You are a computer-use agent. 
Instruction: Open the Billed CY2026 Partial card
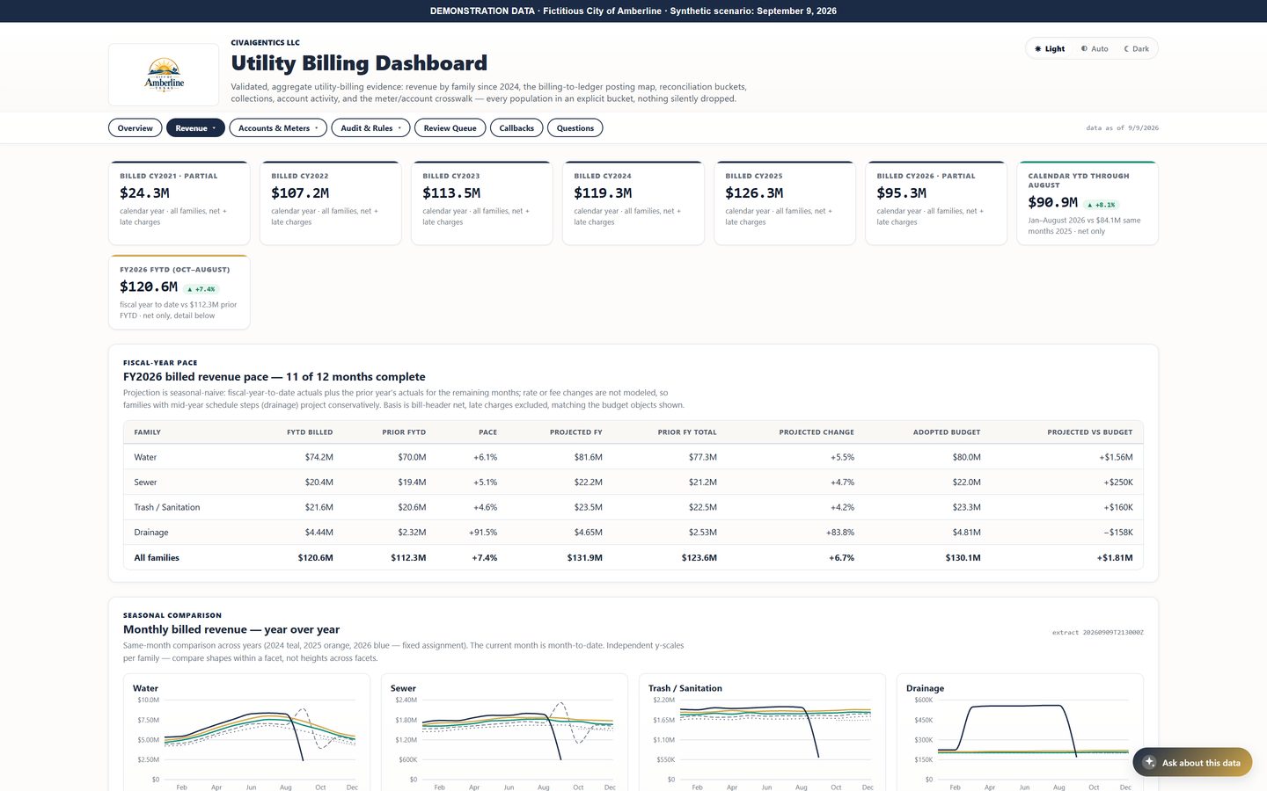pos(936,203)
